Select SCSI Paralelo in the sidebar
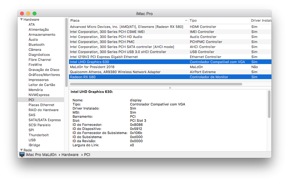Screen dimensions: 289x183 [x=39, y=125]
